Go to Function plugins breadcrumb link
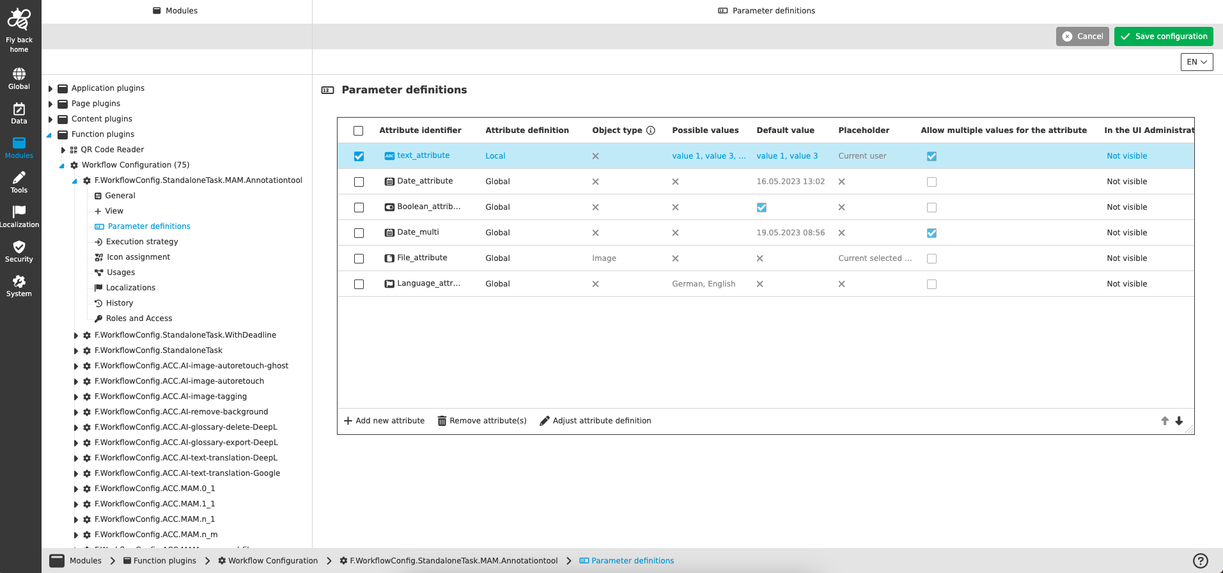The image size is (1223, 573). click(160, 561)
